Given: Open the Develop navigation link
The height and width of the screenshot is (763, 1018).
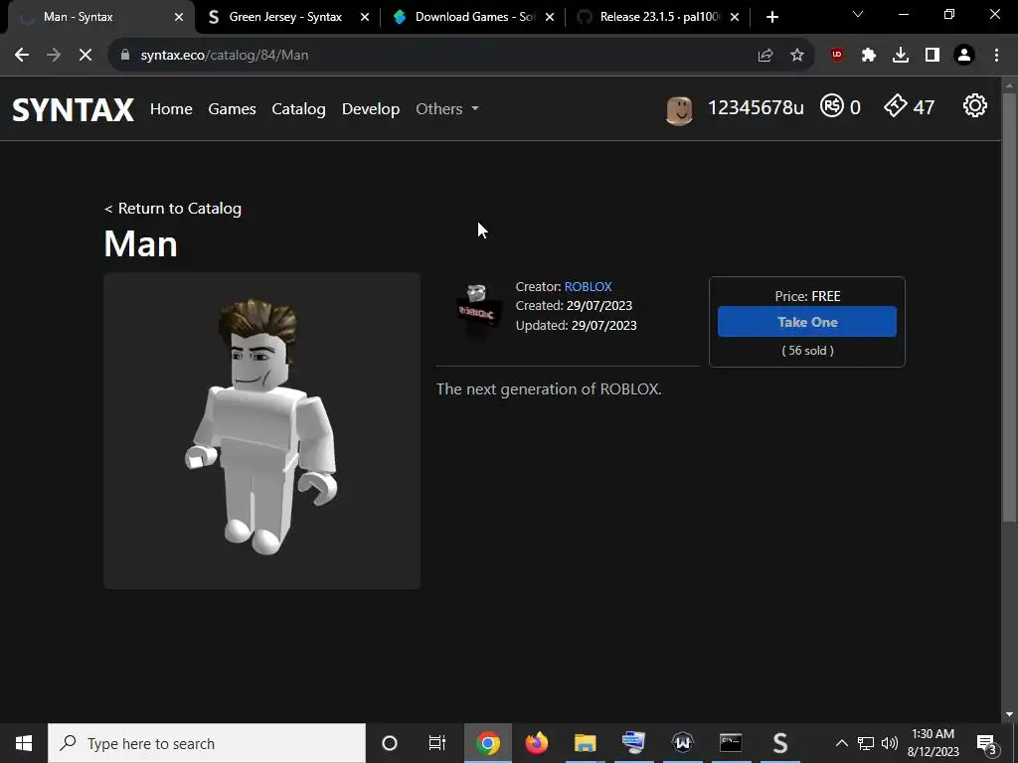Looking at the screenshot, I should pos(371,109).
